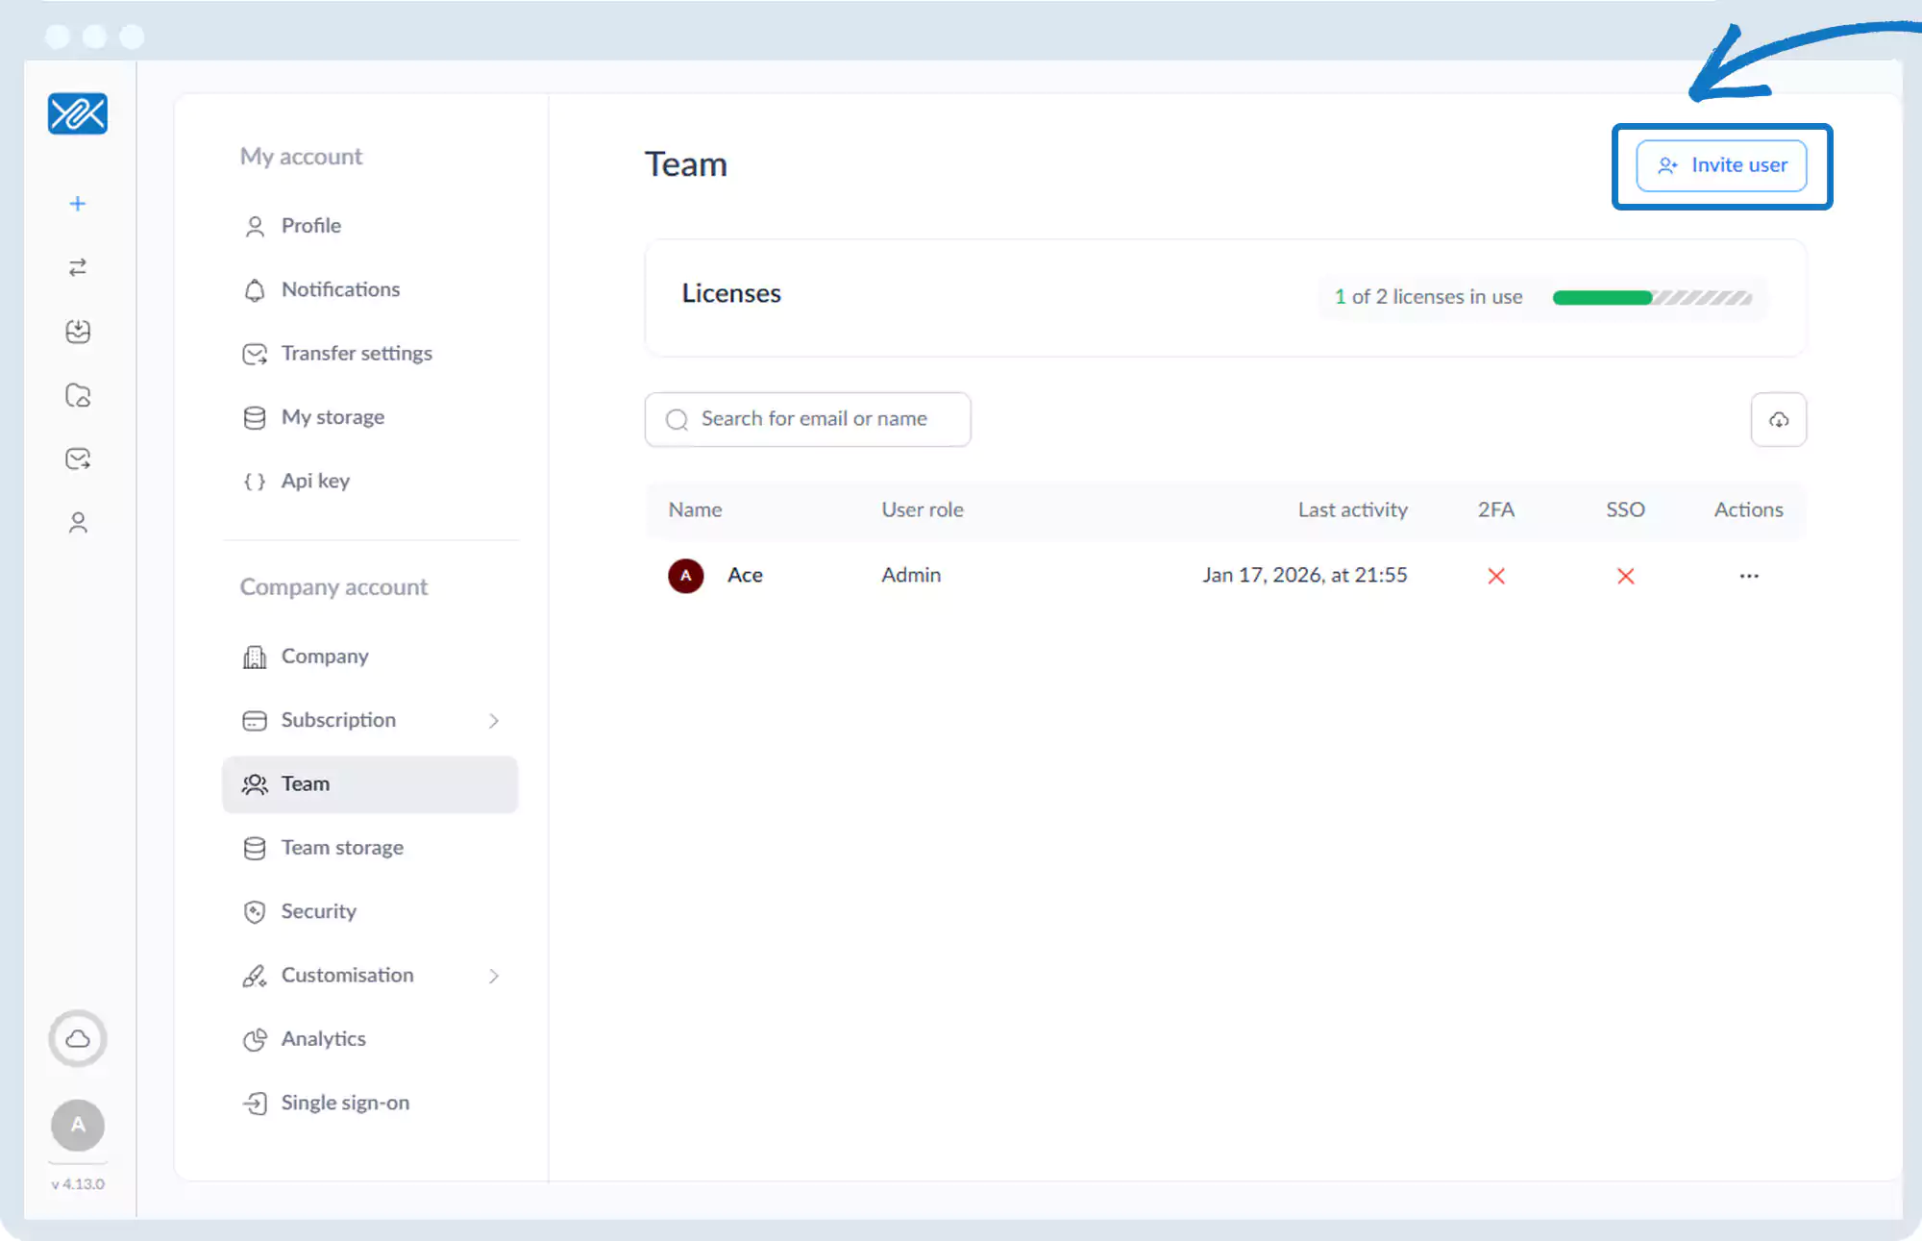1922x1241 pixels.
Task: Open actions menu for Ace
Action: point(1748,576)
